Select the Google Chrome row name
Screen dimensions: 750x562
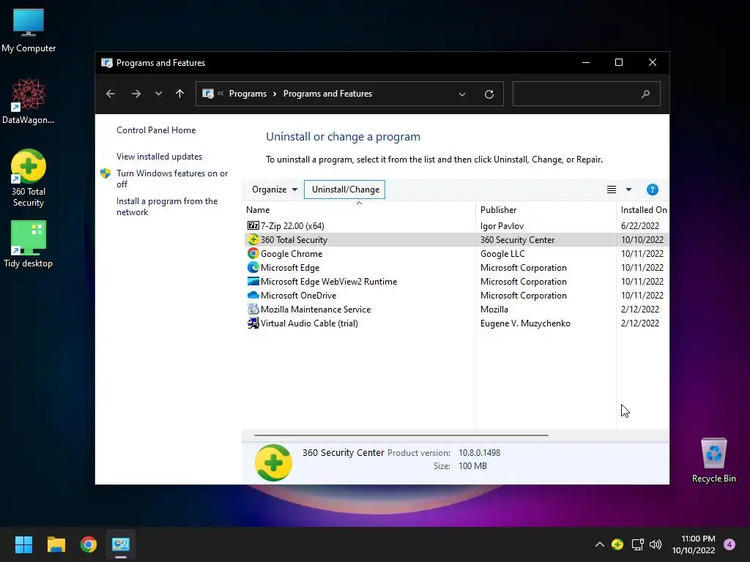point(292,254)
